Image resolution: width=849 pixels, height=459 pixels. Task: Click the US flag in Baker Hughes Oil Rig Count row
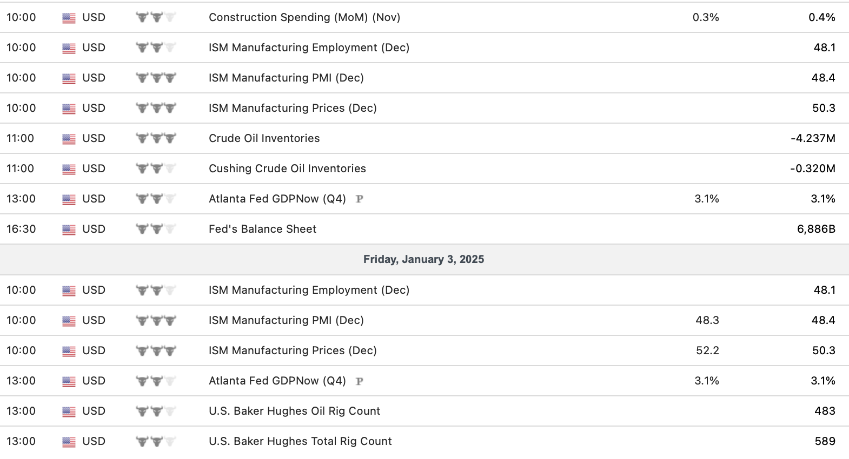(69, 411)
